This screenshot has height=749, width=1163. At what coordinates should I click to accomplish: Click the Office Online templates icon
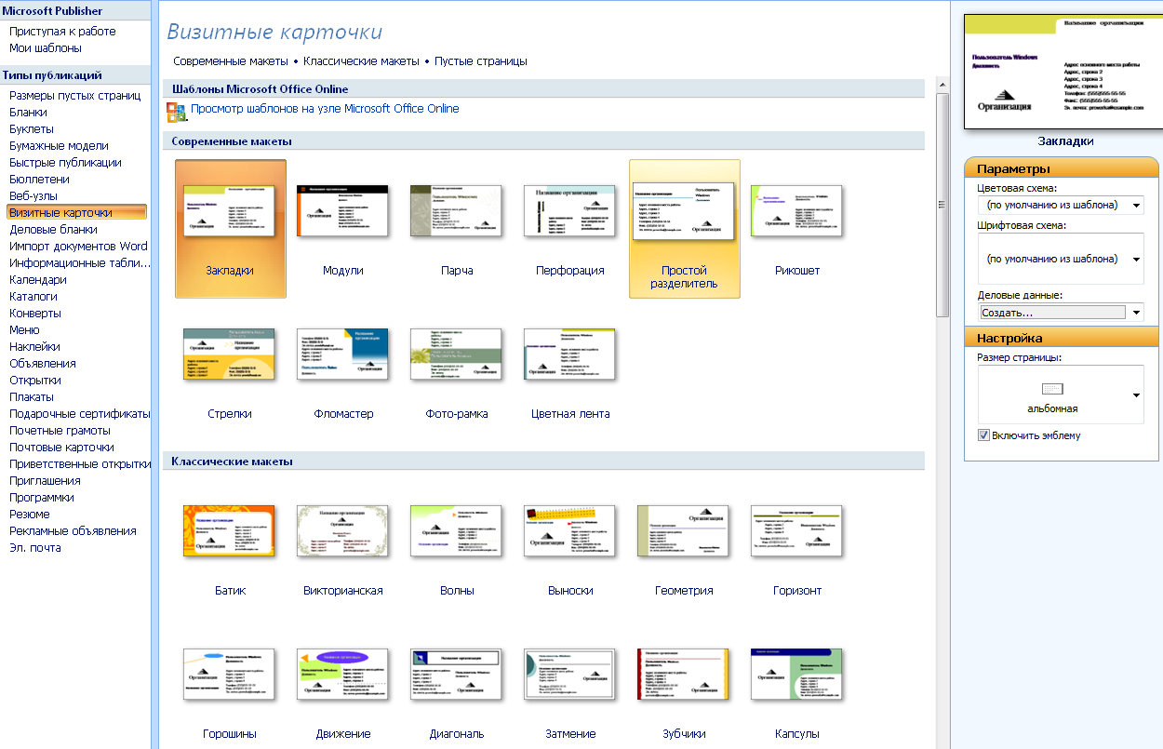pos(176,113)
